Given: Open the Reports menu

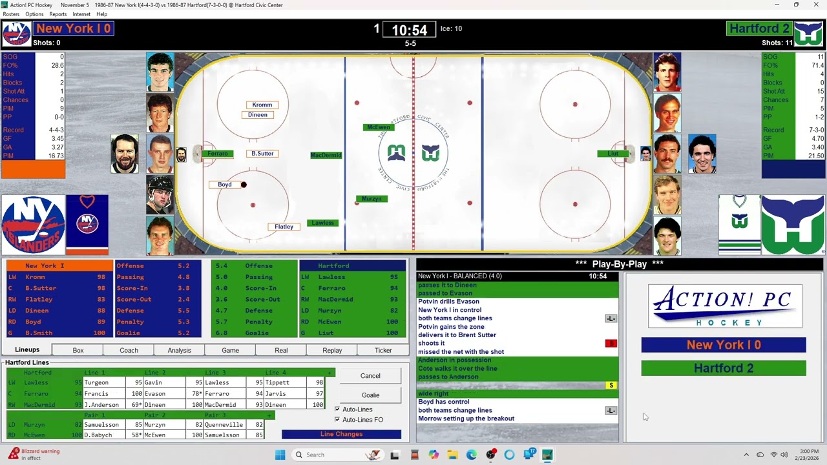Looking at the screenshot, I should pyautogui.click(x=58, y=14).
